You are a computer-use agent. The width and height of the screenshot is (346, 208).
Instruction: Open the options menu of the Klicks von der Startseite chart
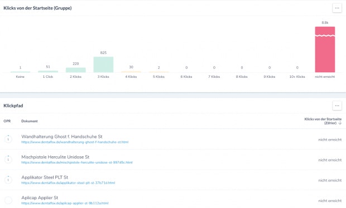[x=337, y=8]
